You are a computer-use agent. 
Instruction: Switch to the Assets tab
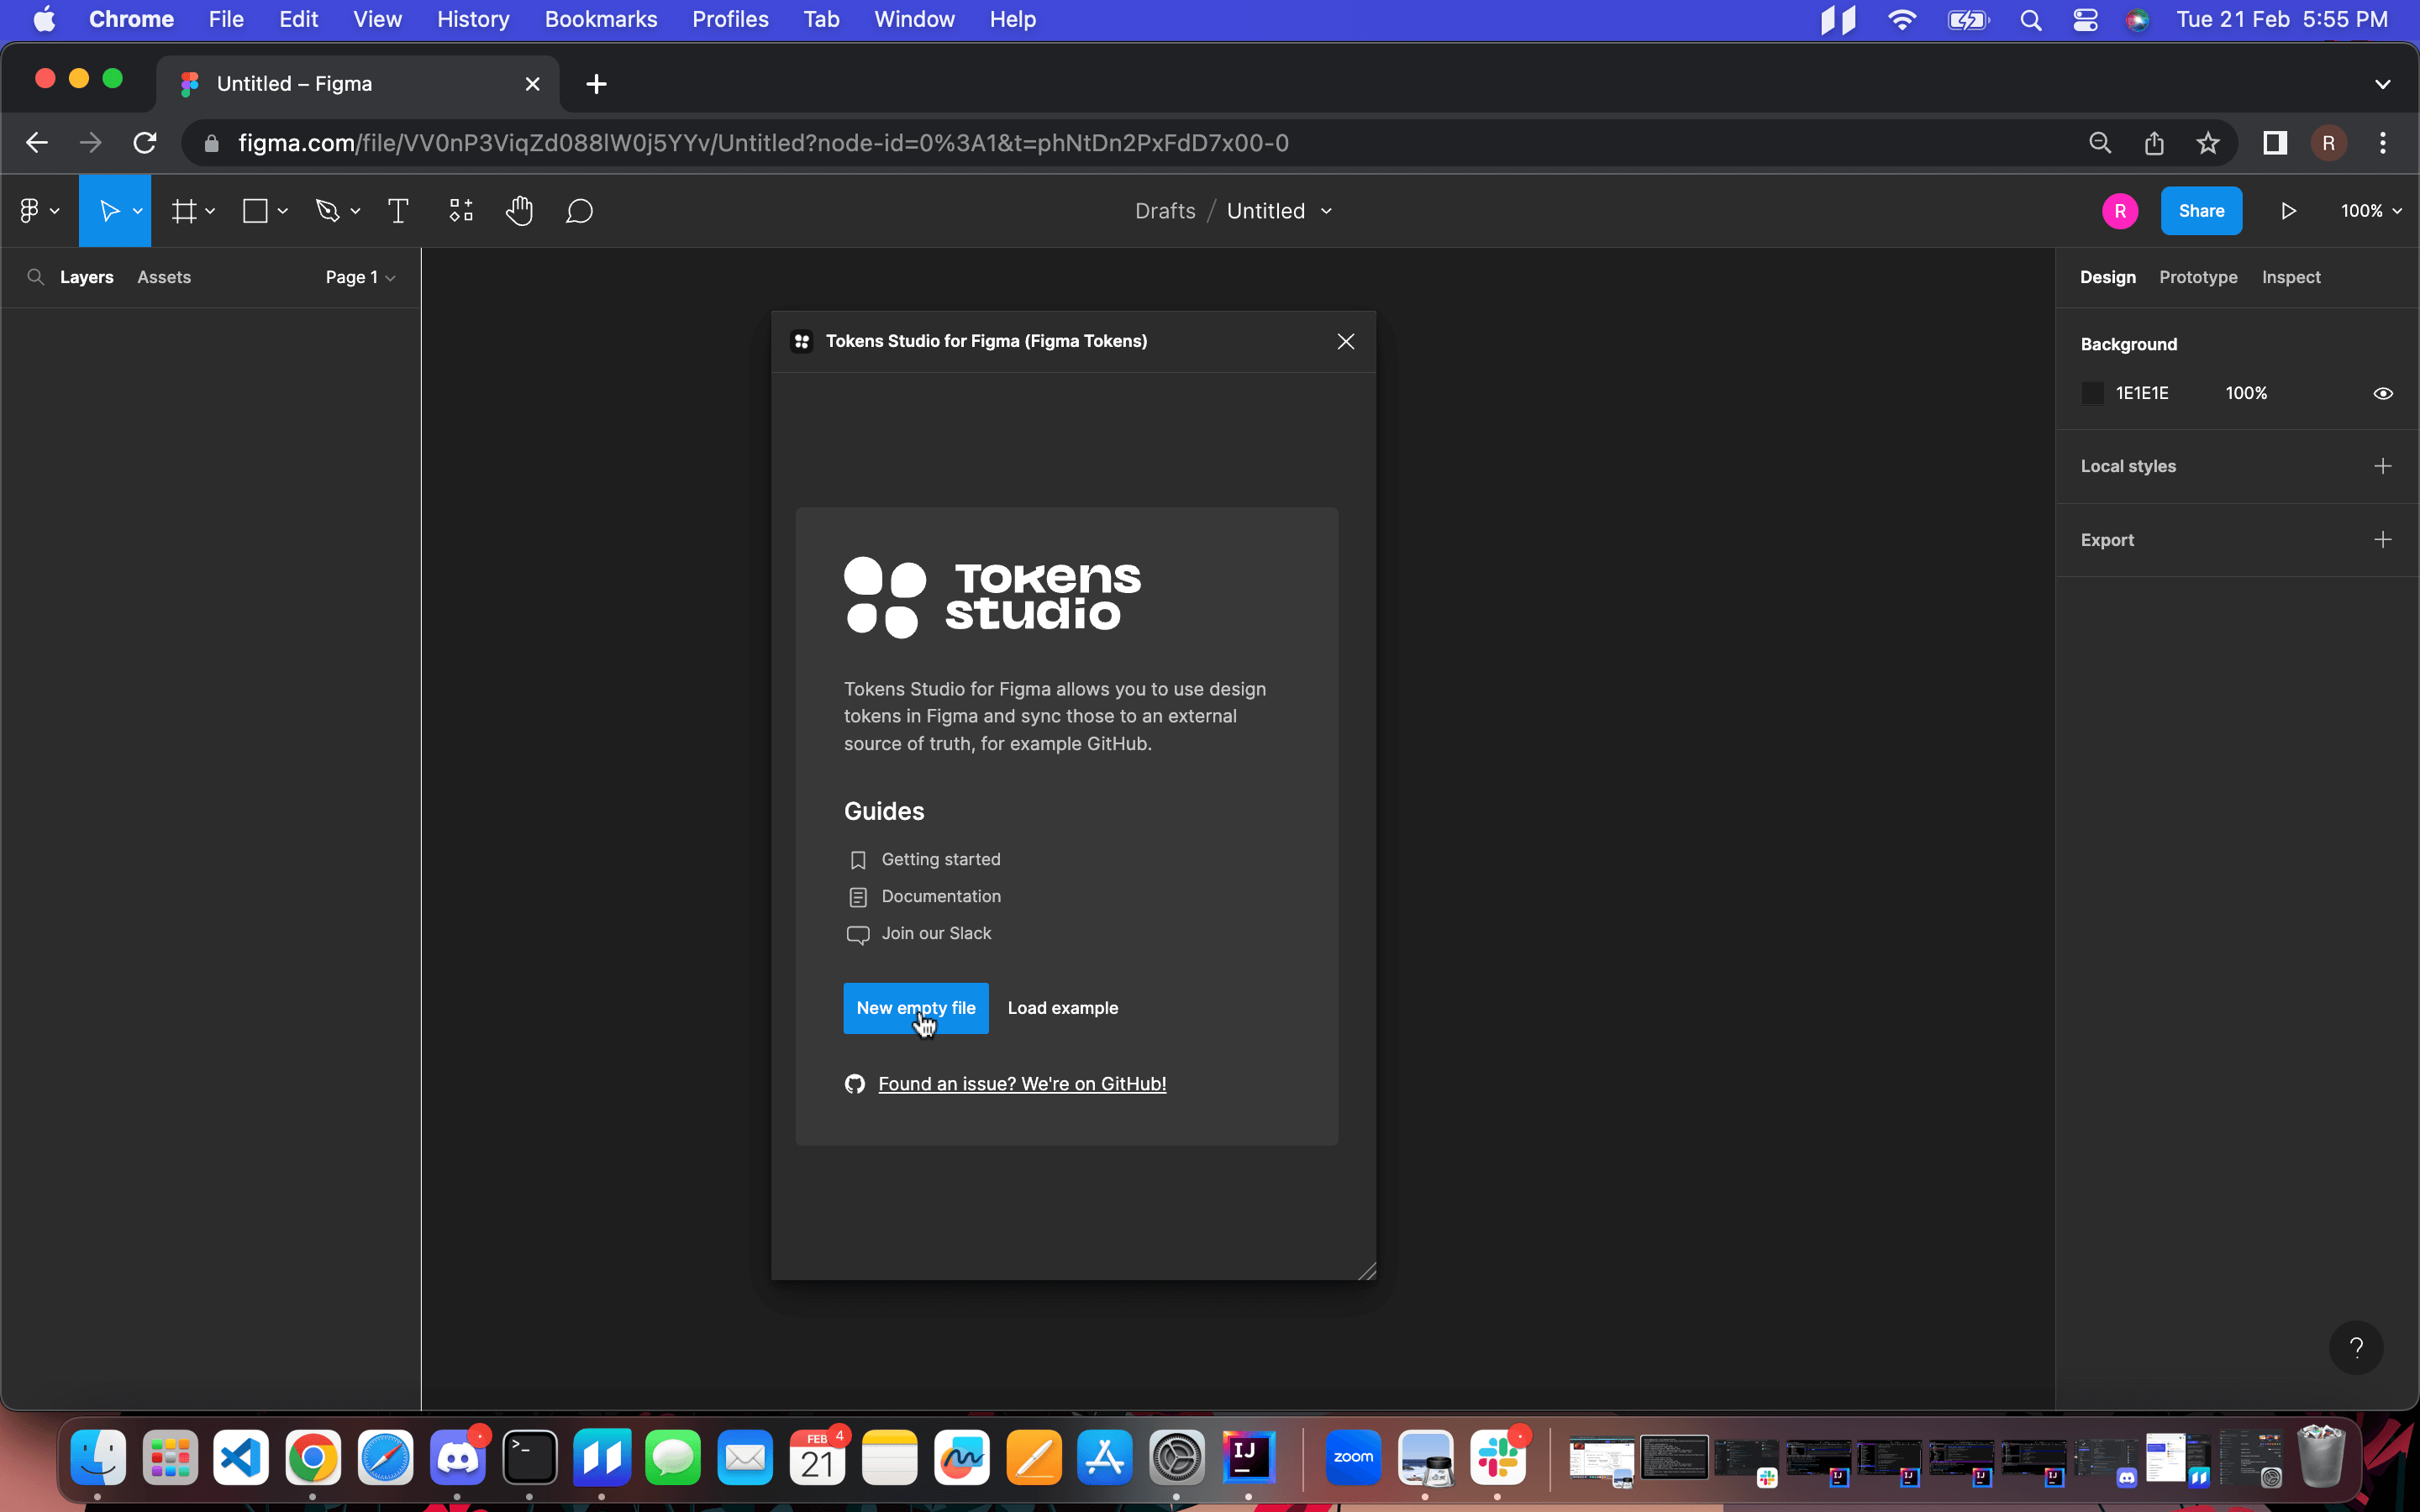pyautogui.click(x=164, y=277)
